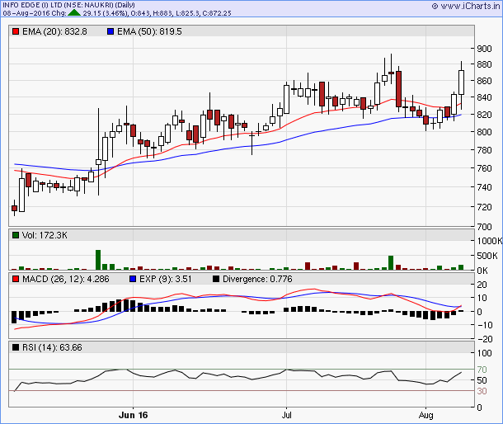Click the Aug date axis label
The height and width of the screenshot is (424, 503).
point(425,415)
